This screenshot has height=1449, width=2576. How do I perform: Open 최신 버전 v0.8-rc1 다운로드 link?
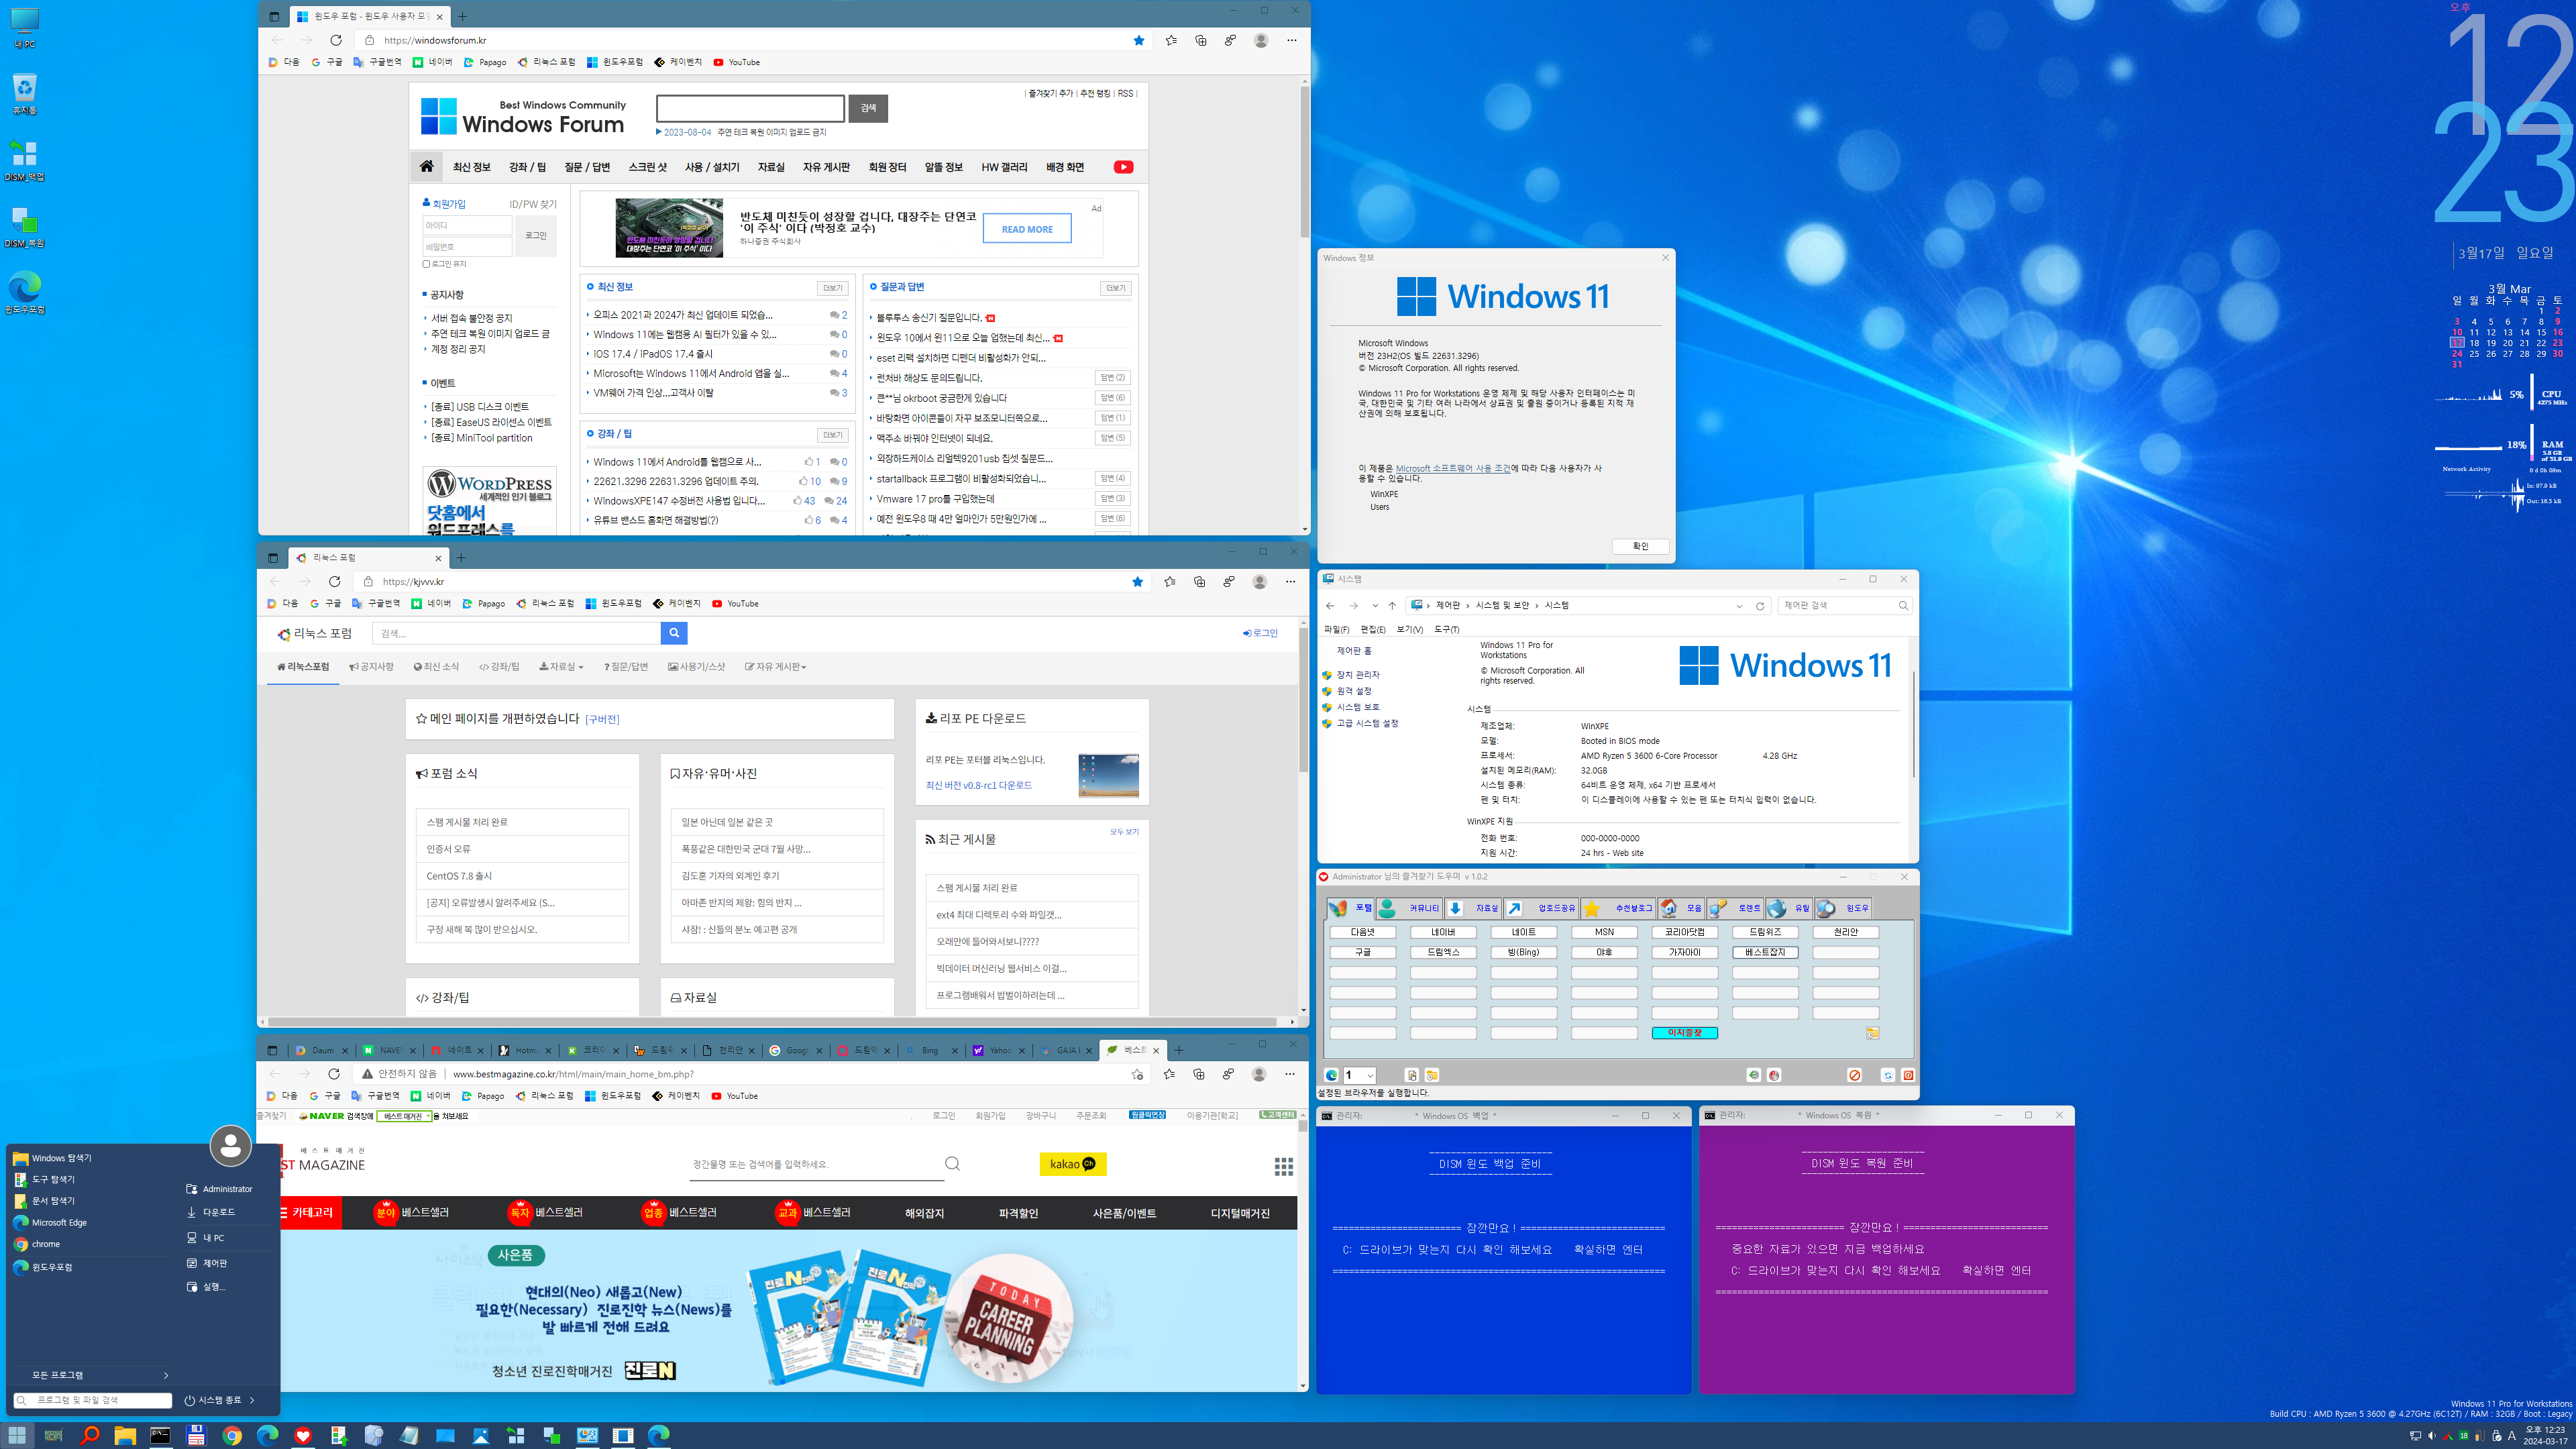pos(978,786)
